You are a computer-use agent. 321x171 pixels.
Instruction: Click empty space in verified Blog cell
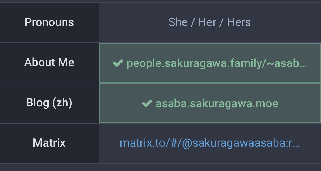click(299, 114)
